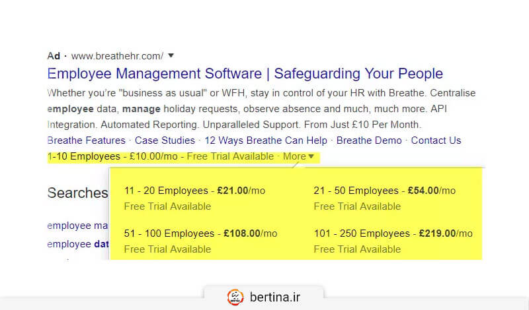529x310 pixels.
Task: Open the Searches related heading
Action: [77, 193]
